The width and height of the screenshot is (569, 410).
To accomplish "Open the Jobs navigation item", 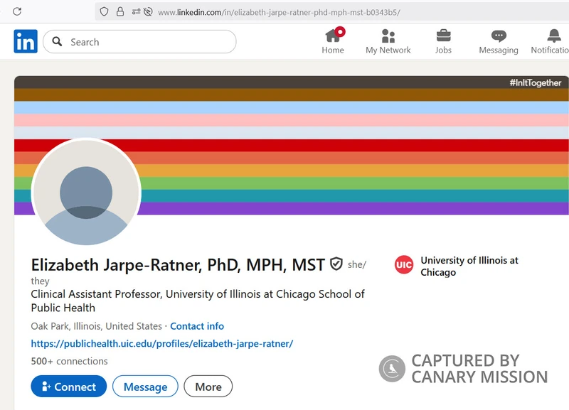I will [443, 41].
